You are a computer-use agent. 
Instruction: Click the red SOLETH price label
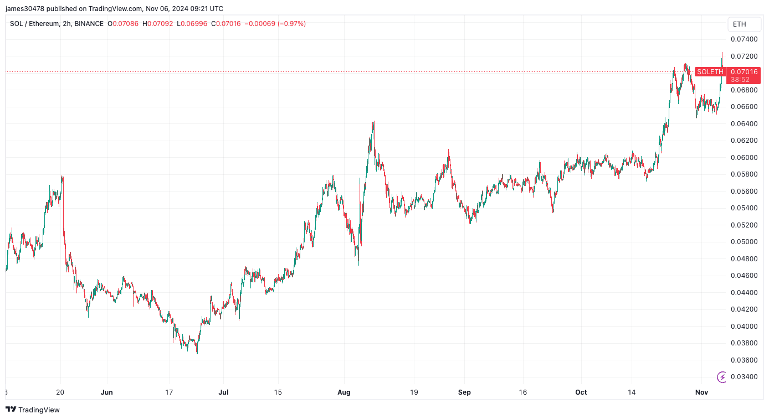[x=710, y=72]
